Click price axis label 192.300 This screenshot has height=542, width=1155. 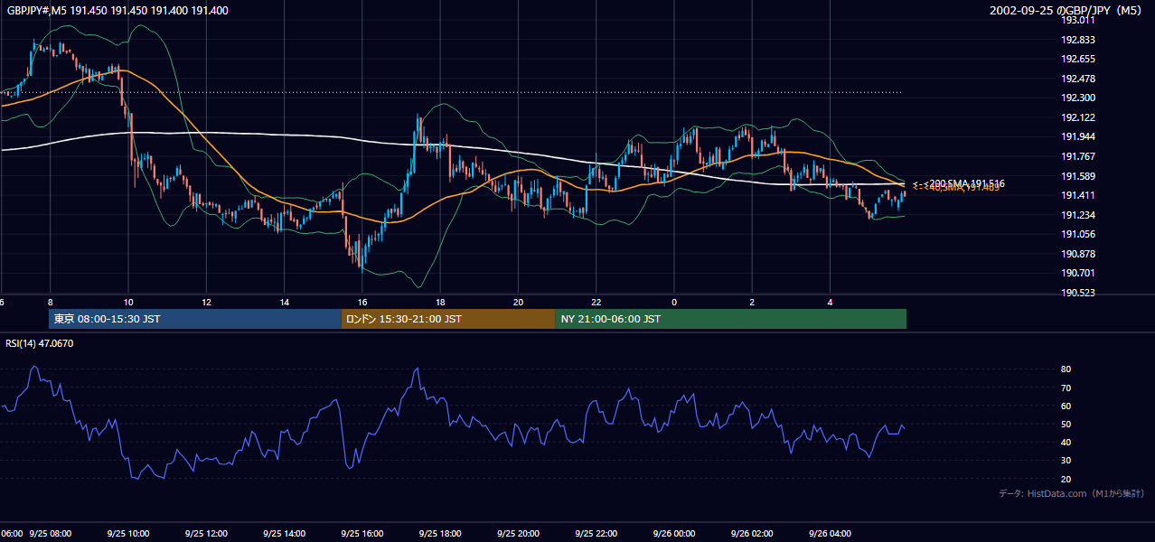[1079, 98]
